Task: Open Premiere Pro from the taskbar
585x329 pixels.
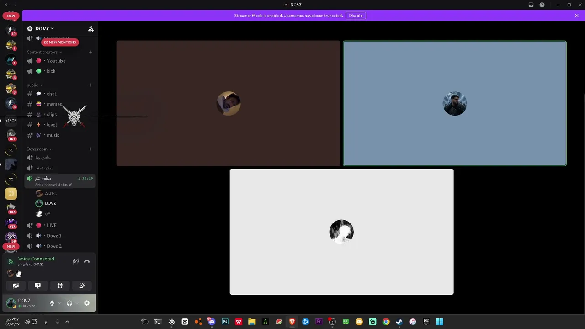Action: pyautogui.click(x=319, y=322)
